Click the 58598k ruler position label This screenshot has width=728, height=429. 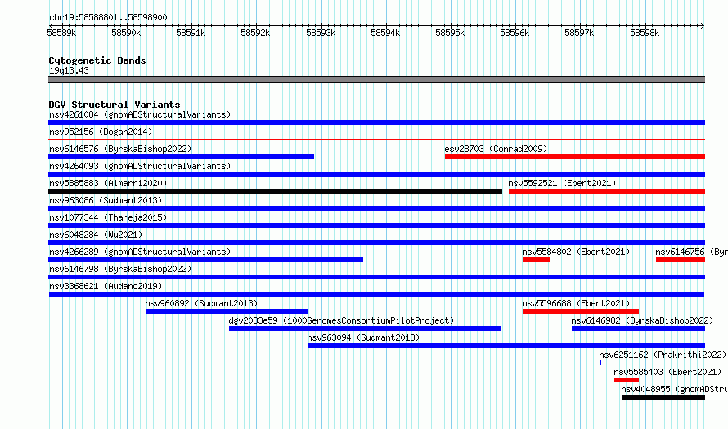(645, 33)
